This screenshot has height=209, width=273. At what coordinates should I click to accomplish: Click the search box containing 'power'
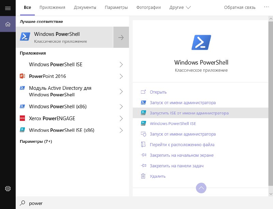pos(136,203)
